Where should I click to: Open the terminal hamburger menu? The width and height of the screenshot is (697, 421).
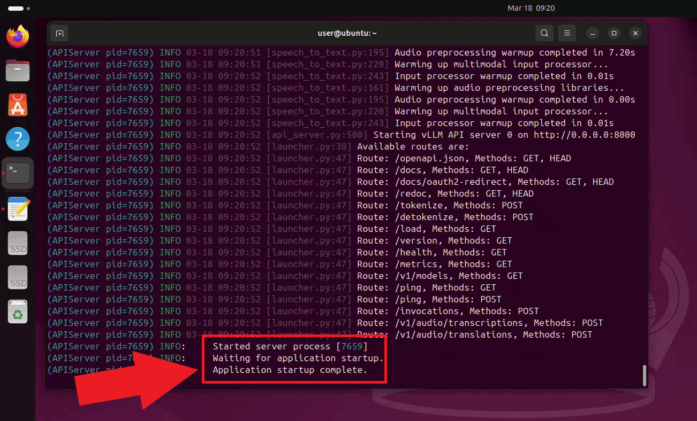[566, 33]
